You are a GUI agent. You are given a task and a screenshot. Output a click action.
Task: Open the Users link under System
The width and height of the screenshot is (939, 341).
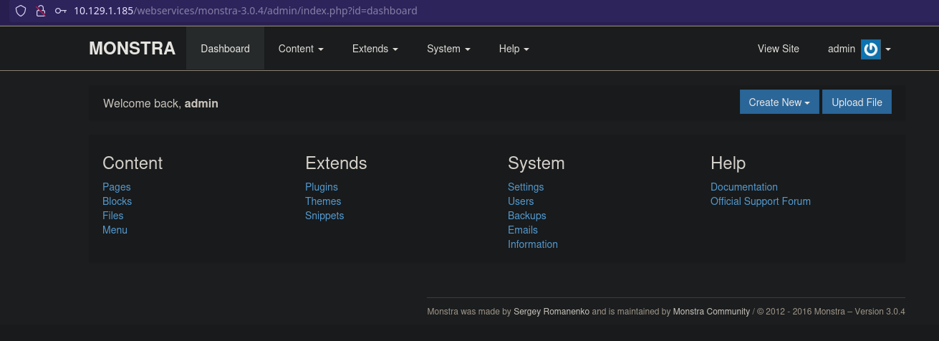pyautogui.click(x=521, y=201)
